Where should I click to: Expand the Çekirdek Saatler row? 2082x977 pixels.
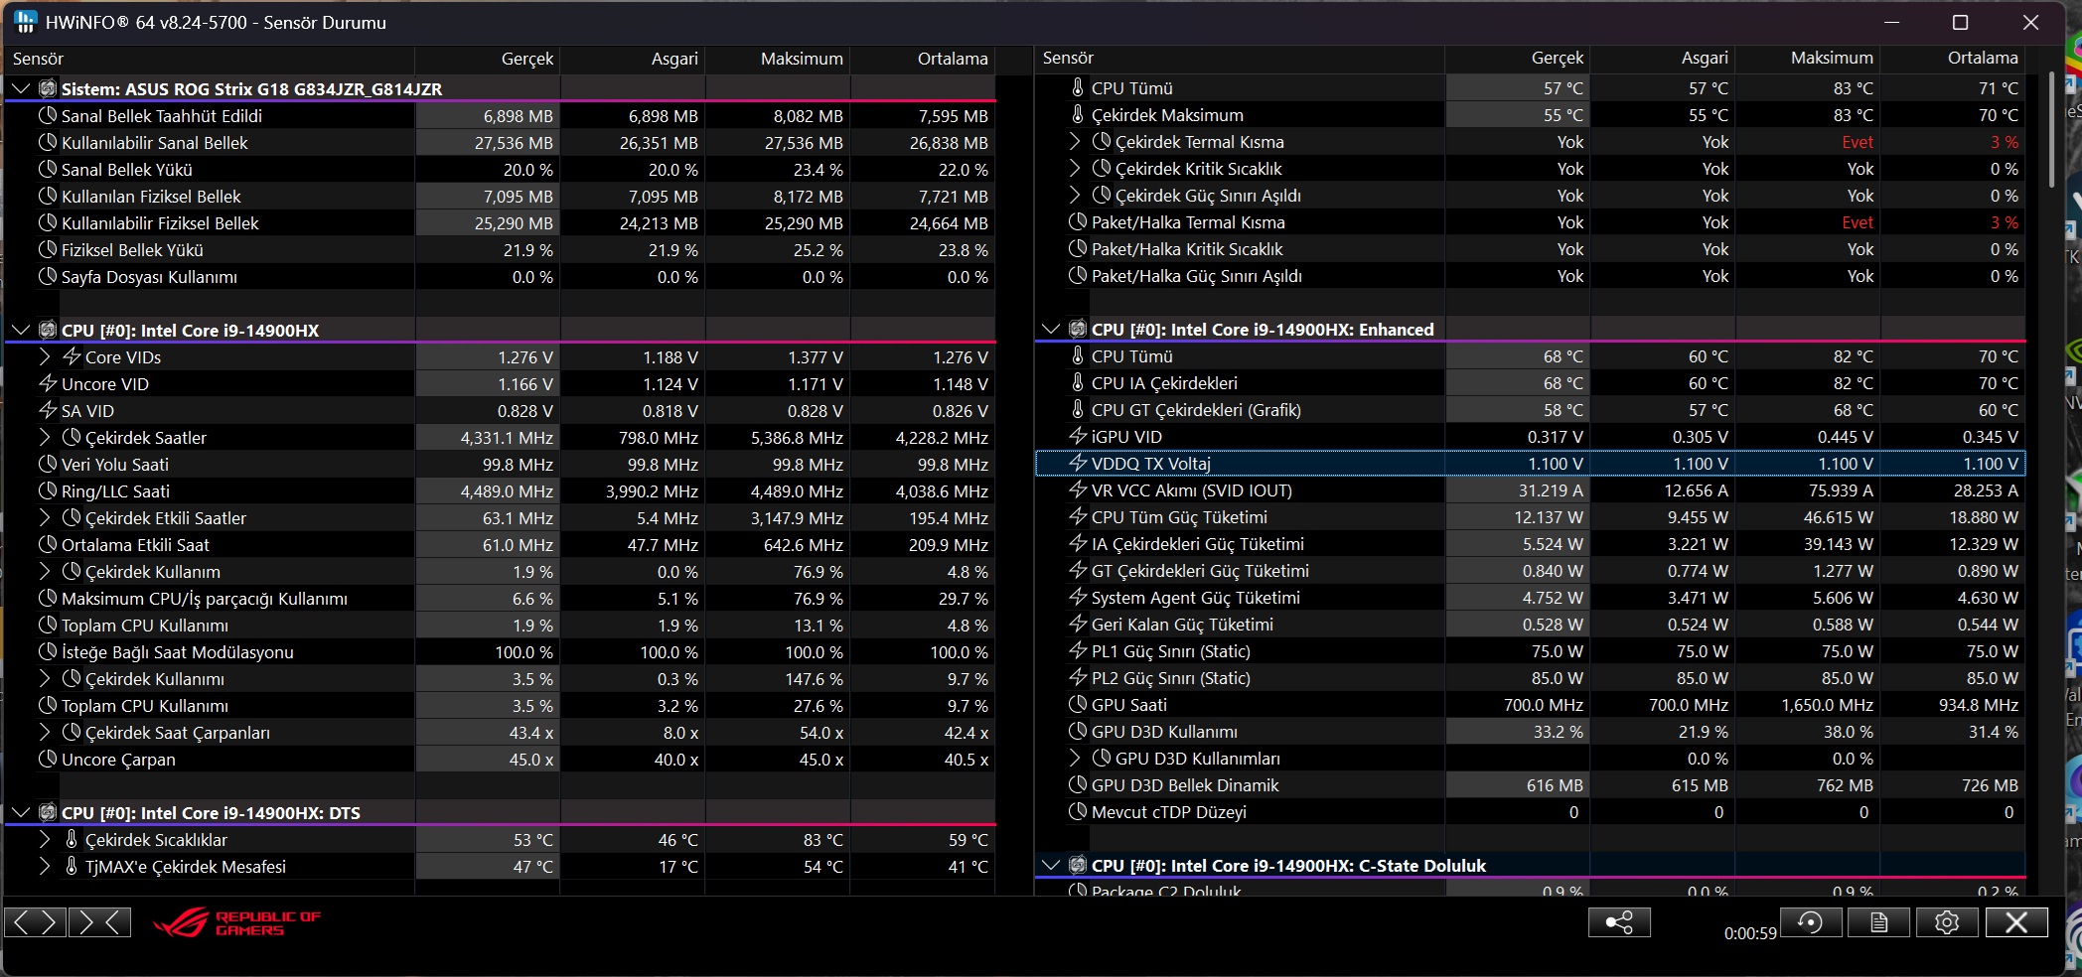pos(45,437)
